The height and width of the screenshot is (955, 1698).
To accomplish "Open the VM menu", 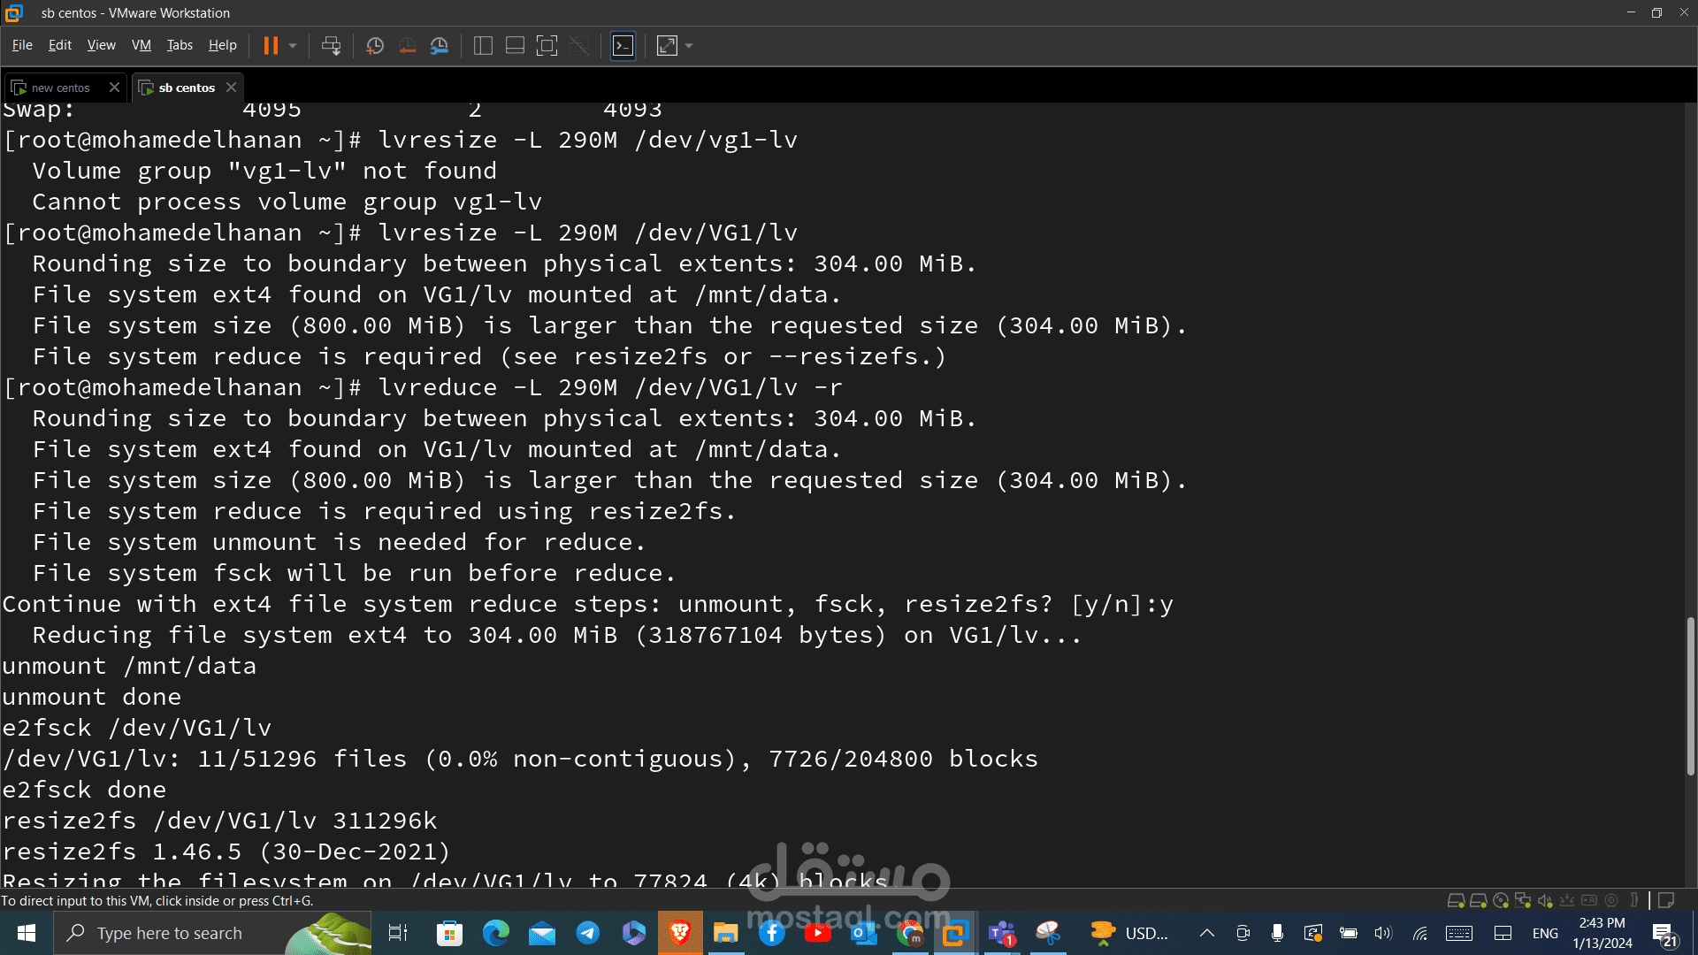I will [141, 45].
